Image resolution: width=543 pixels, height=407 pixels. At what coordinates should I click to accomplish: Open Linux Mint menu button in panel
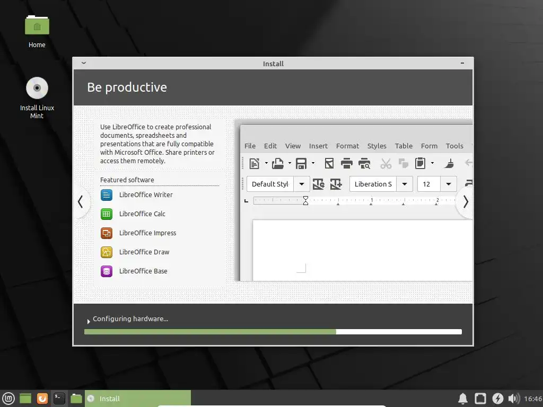[x=8, y=399]
